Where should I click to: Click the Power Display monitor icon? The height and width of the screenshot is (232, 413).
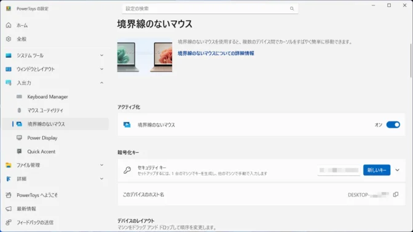pyautogui.click(x=19, y=137)
